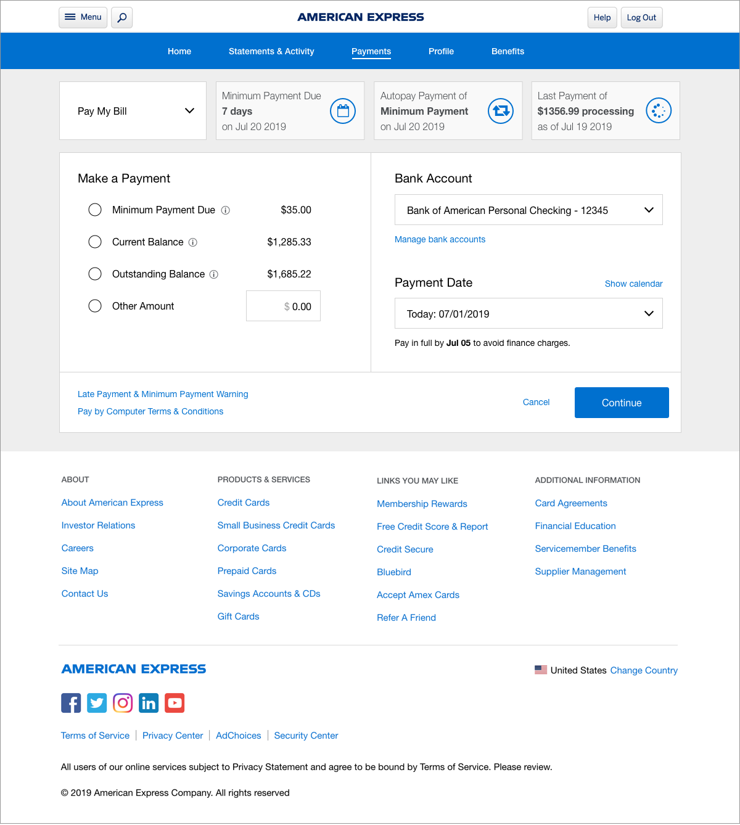This screenshot has width=740, height=825.
Task: Open the Payment Date dropdown
Action: click(528, 314)
